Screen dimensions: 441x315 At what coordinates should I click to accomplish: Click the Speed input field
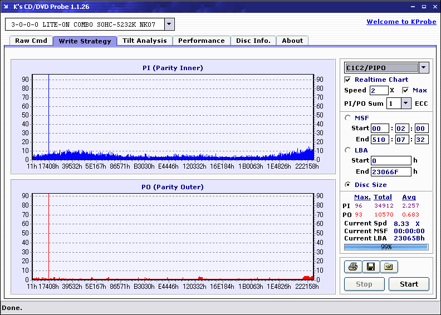click(x=379, y=90)
